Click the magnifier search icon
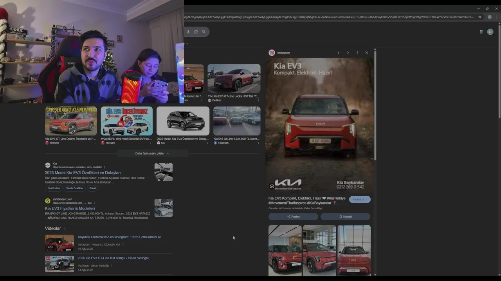The image size is (501, 281). click(x=204, y=32)
